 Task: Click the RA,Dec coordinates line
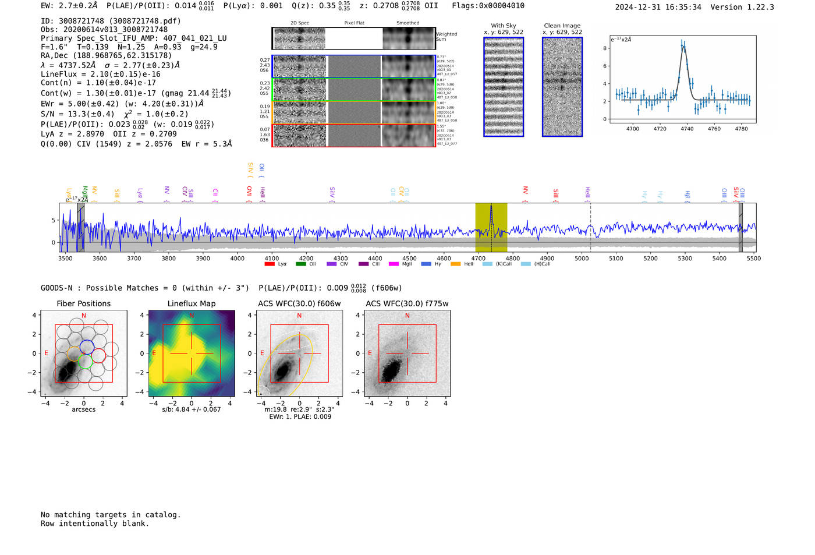[107, 55]
